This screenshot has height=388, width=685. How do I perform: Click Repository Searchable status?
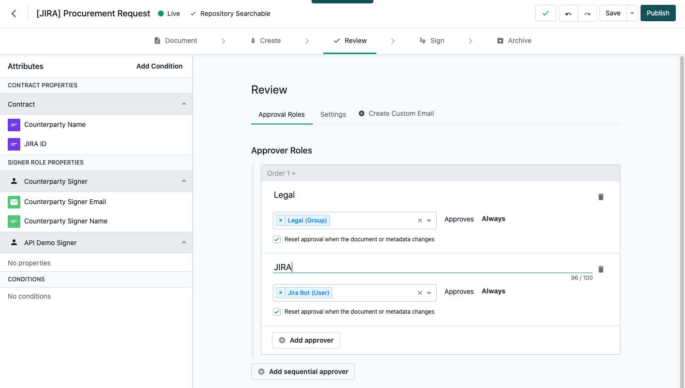click(x=230, y=14)
